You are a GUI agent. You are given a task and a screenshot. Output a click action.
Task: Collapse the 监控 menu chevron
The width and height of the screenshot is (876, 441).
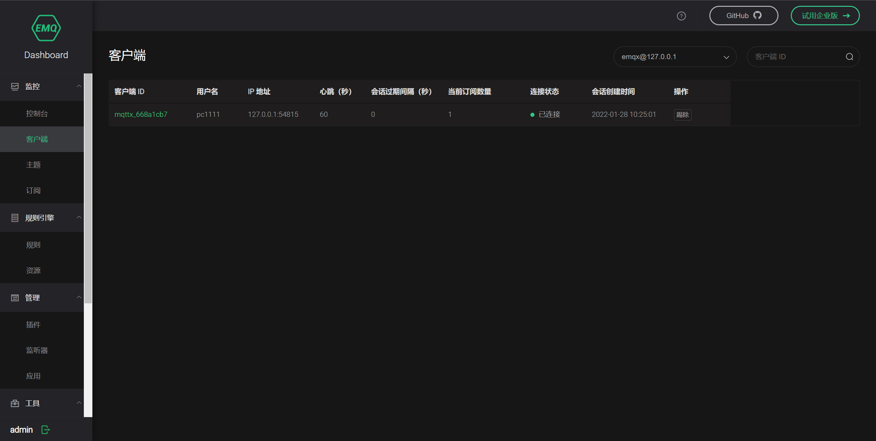click(x=79, y=86)
